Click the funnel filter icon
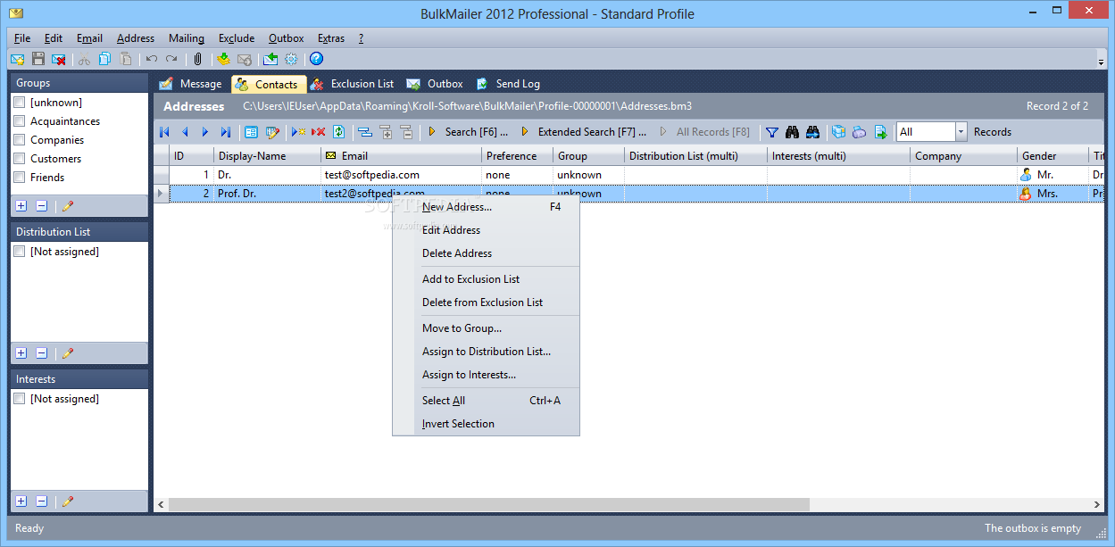 coord(772,132)
